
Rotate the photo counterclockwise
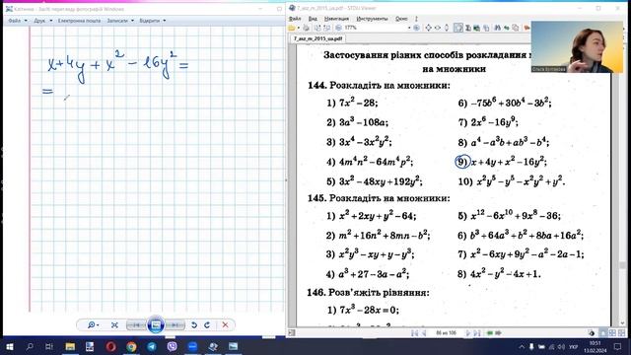click(194, 324)
